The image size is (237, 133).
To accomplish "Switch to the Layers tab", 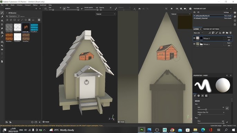I will 196,29.
